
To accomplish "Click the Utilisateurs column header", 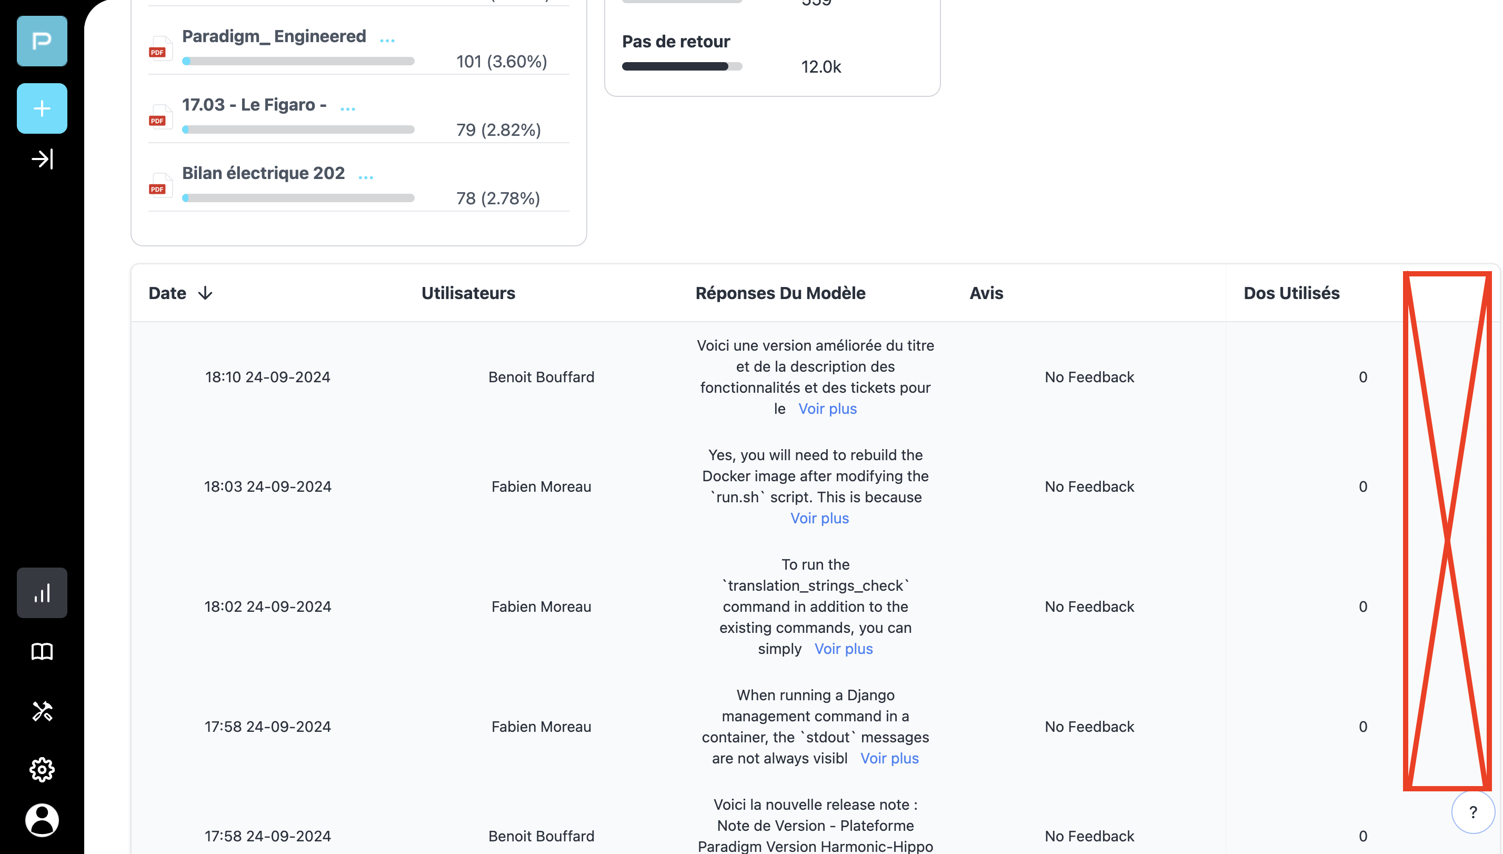I will 468,293.
